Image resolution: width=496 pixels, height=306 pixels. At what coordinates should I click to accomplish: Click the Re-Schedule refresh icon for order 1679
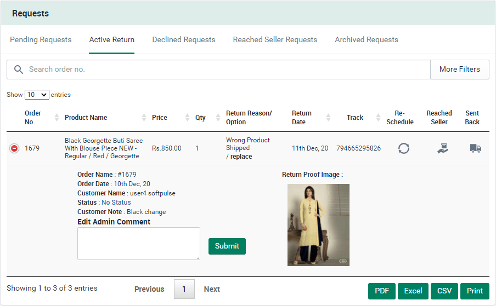(403, 148)
